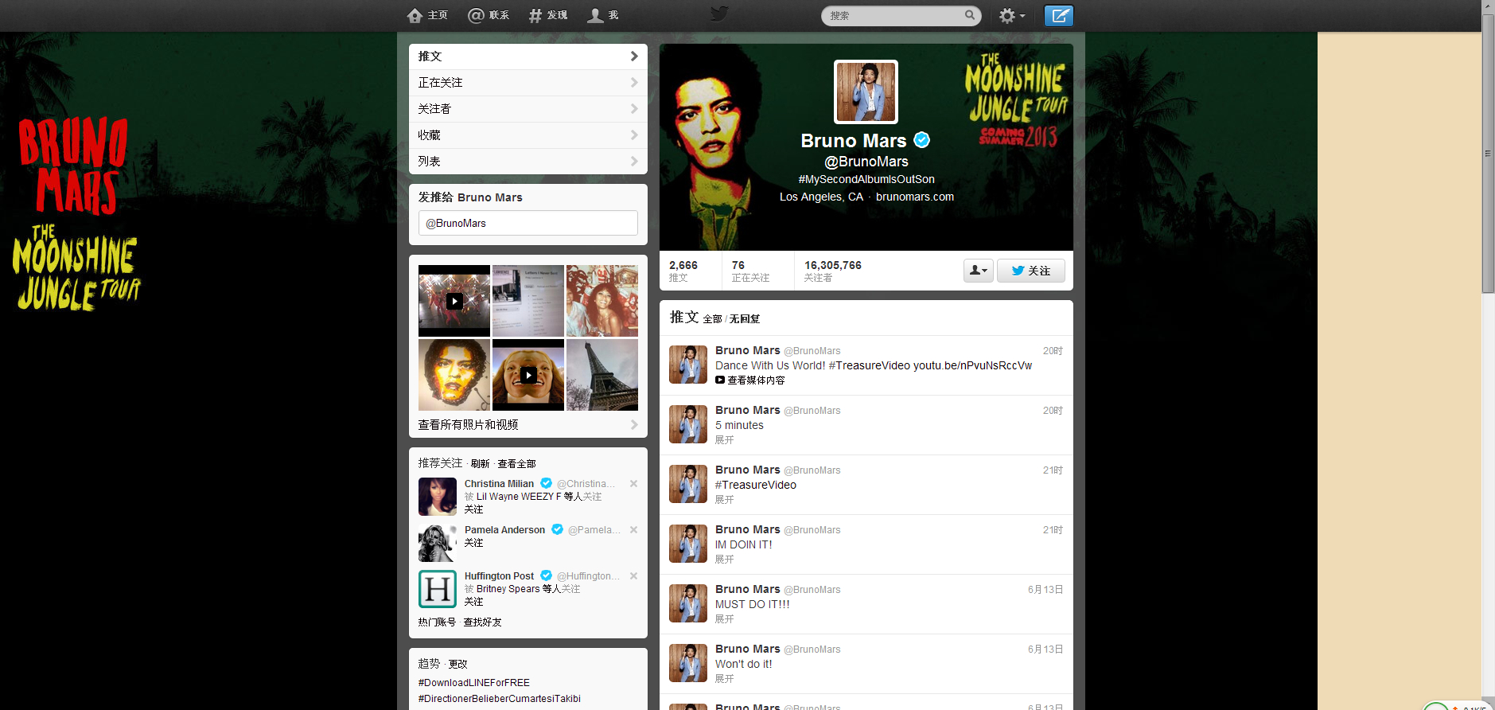The width and height of the screenshot is (1495, 710).
Task: Play the stretched face video thumbnail
Action: 528,375
